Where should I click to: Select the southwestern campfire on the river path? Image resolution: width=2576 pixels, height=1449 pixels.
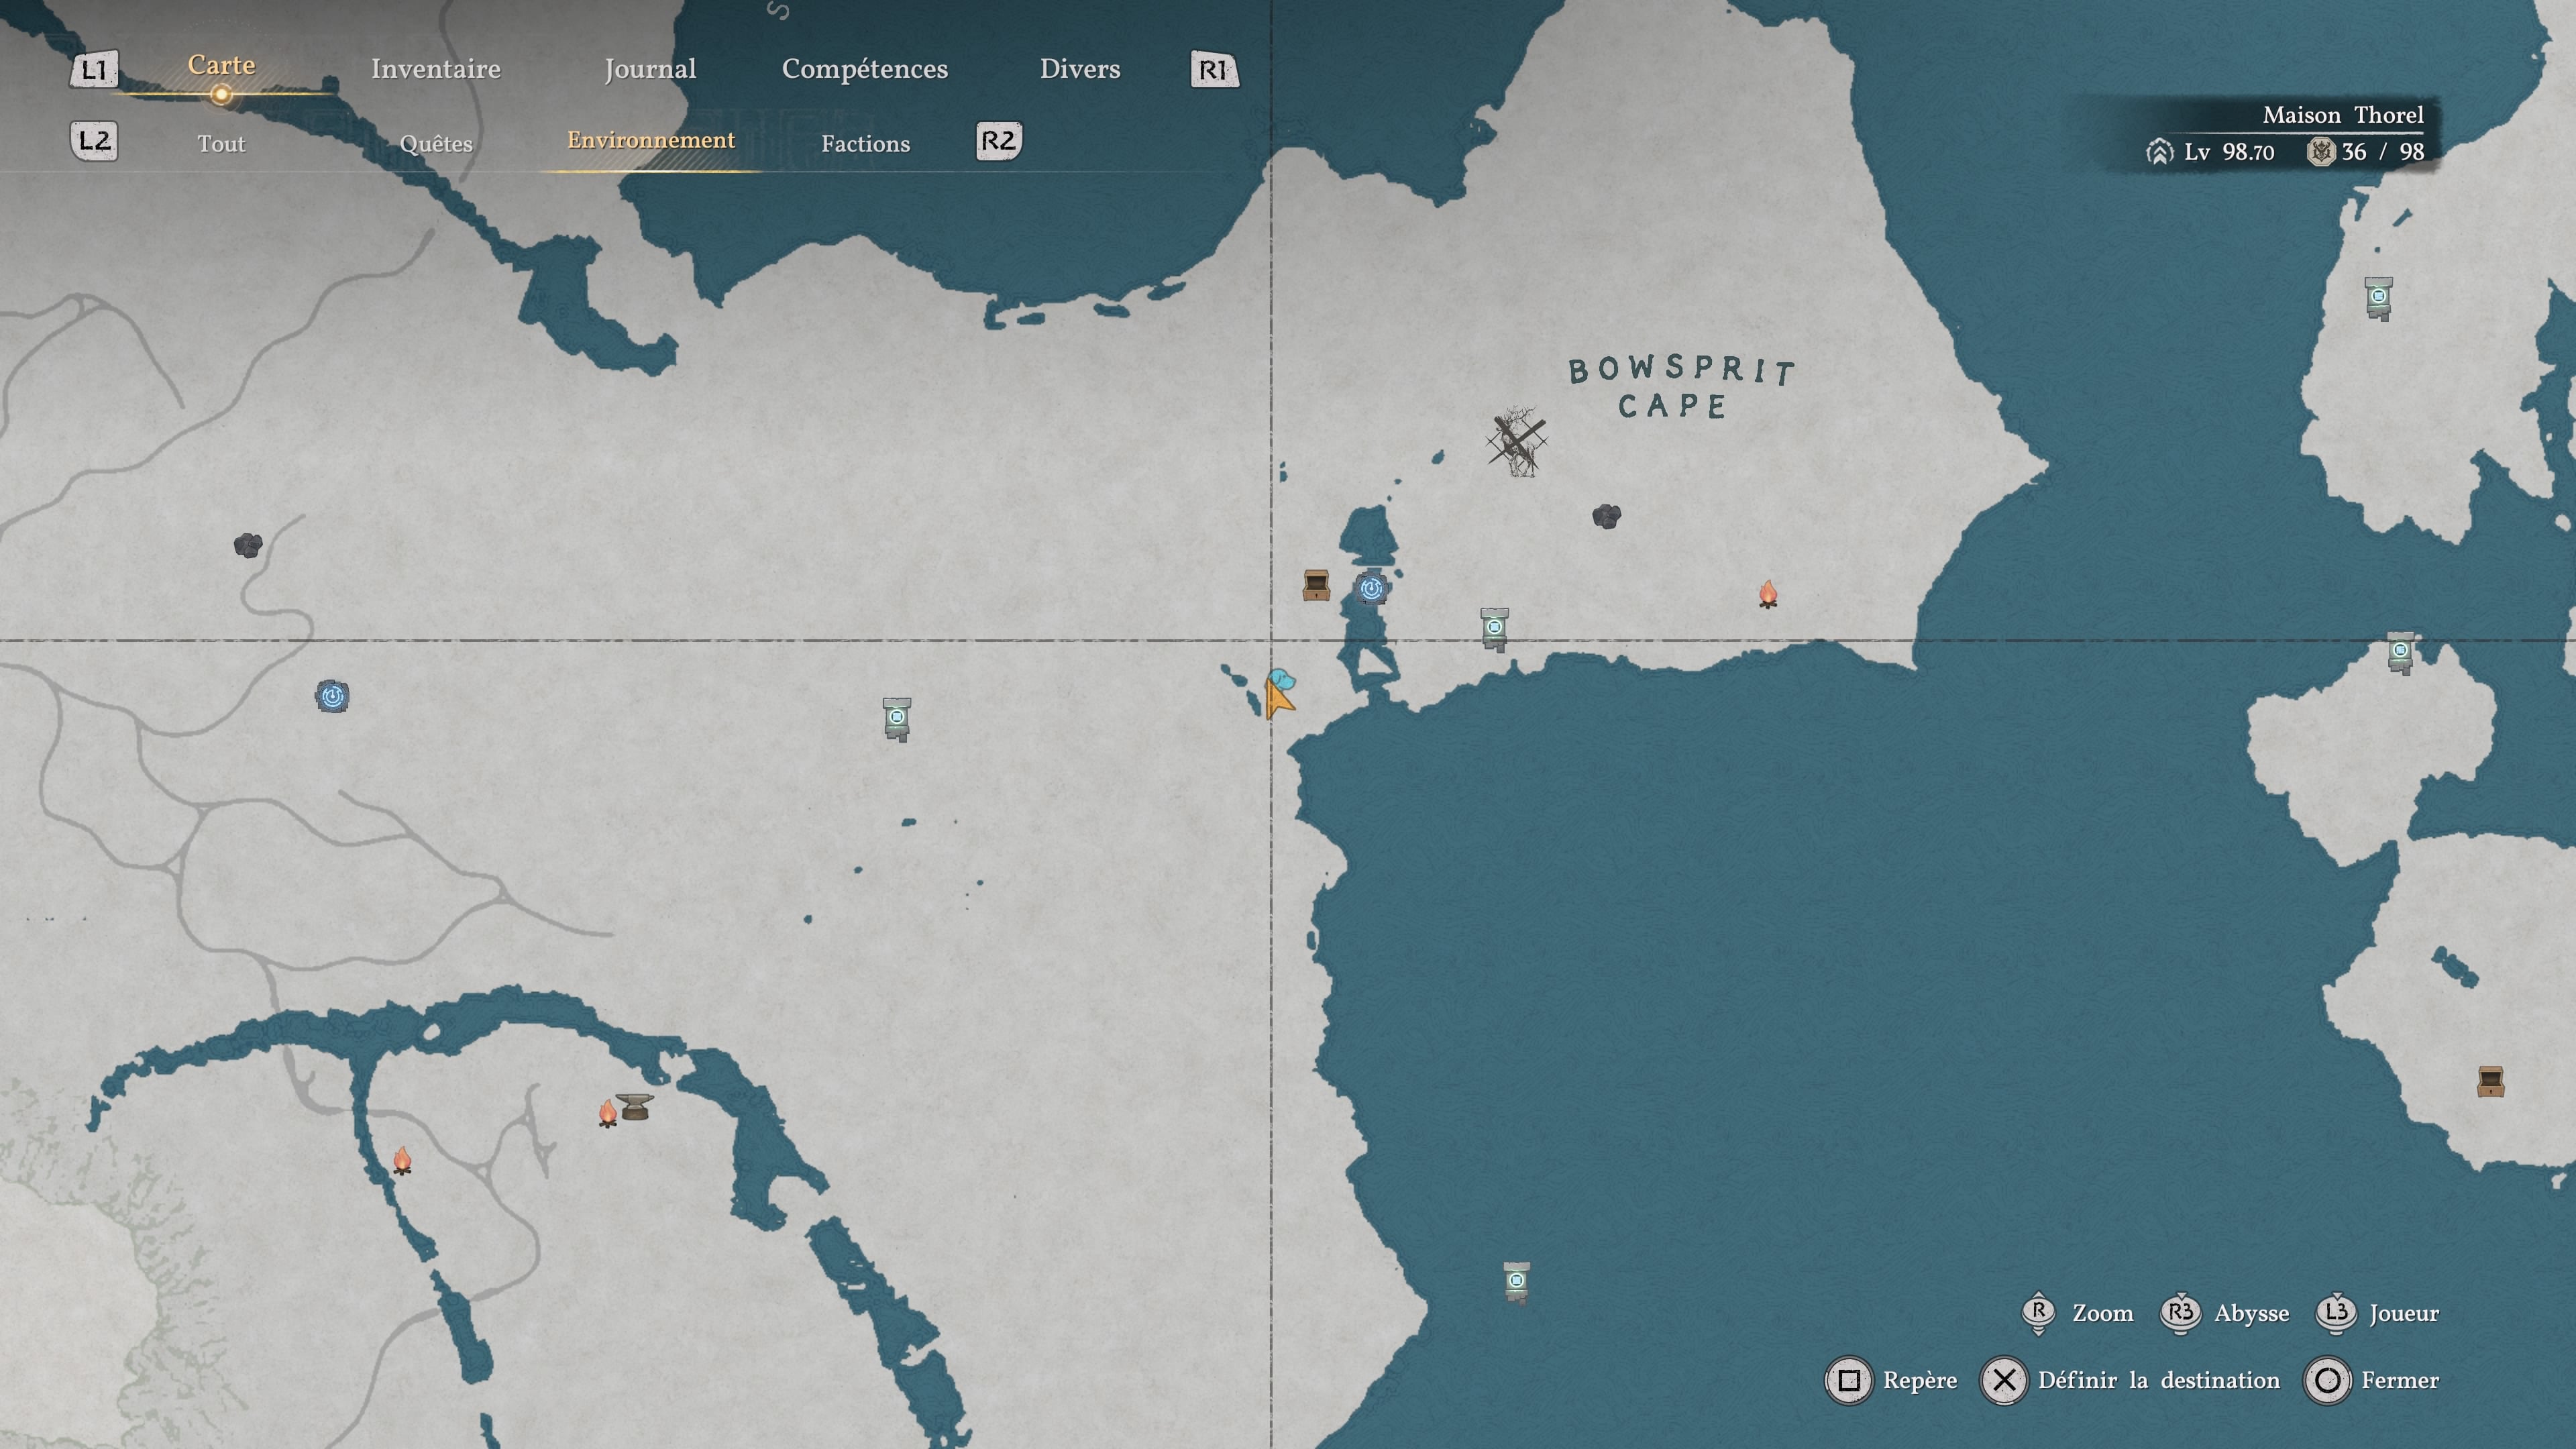pyautogui.click(x=402, y=1160)
